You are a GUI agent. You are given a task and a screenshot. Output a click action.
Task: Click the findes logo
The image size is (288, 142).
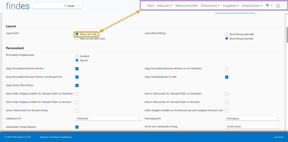click(17, 6)
